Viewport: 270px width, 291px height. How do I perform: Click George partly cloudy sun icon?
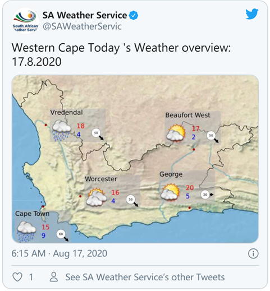tap(171, 192)
